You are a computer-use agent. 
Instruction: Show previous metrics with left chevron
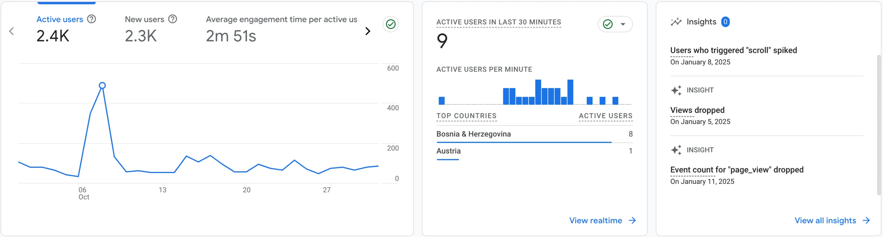point(12,32)
